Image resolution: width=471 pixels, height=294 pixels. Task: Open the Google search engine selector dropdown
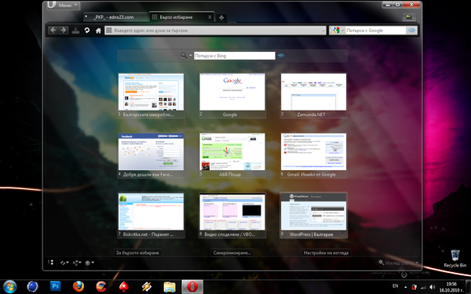[x=338, y=31]
